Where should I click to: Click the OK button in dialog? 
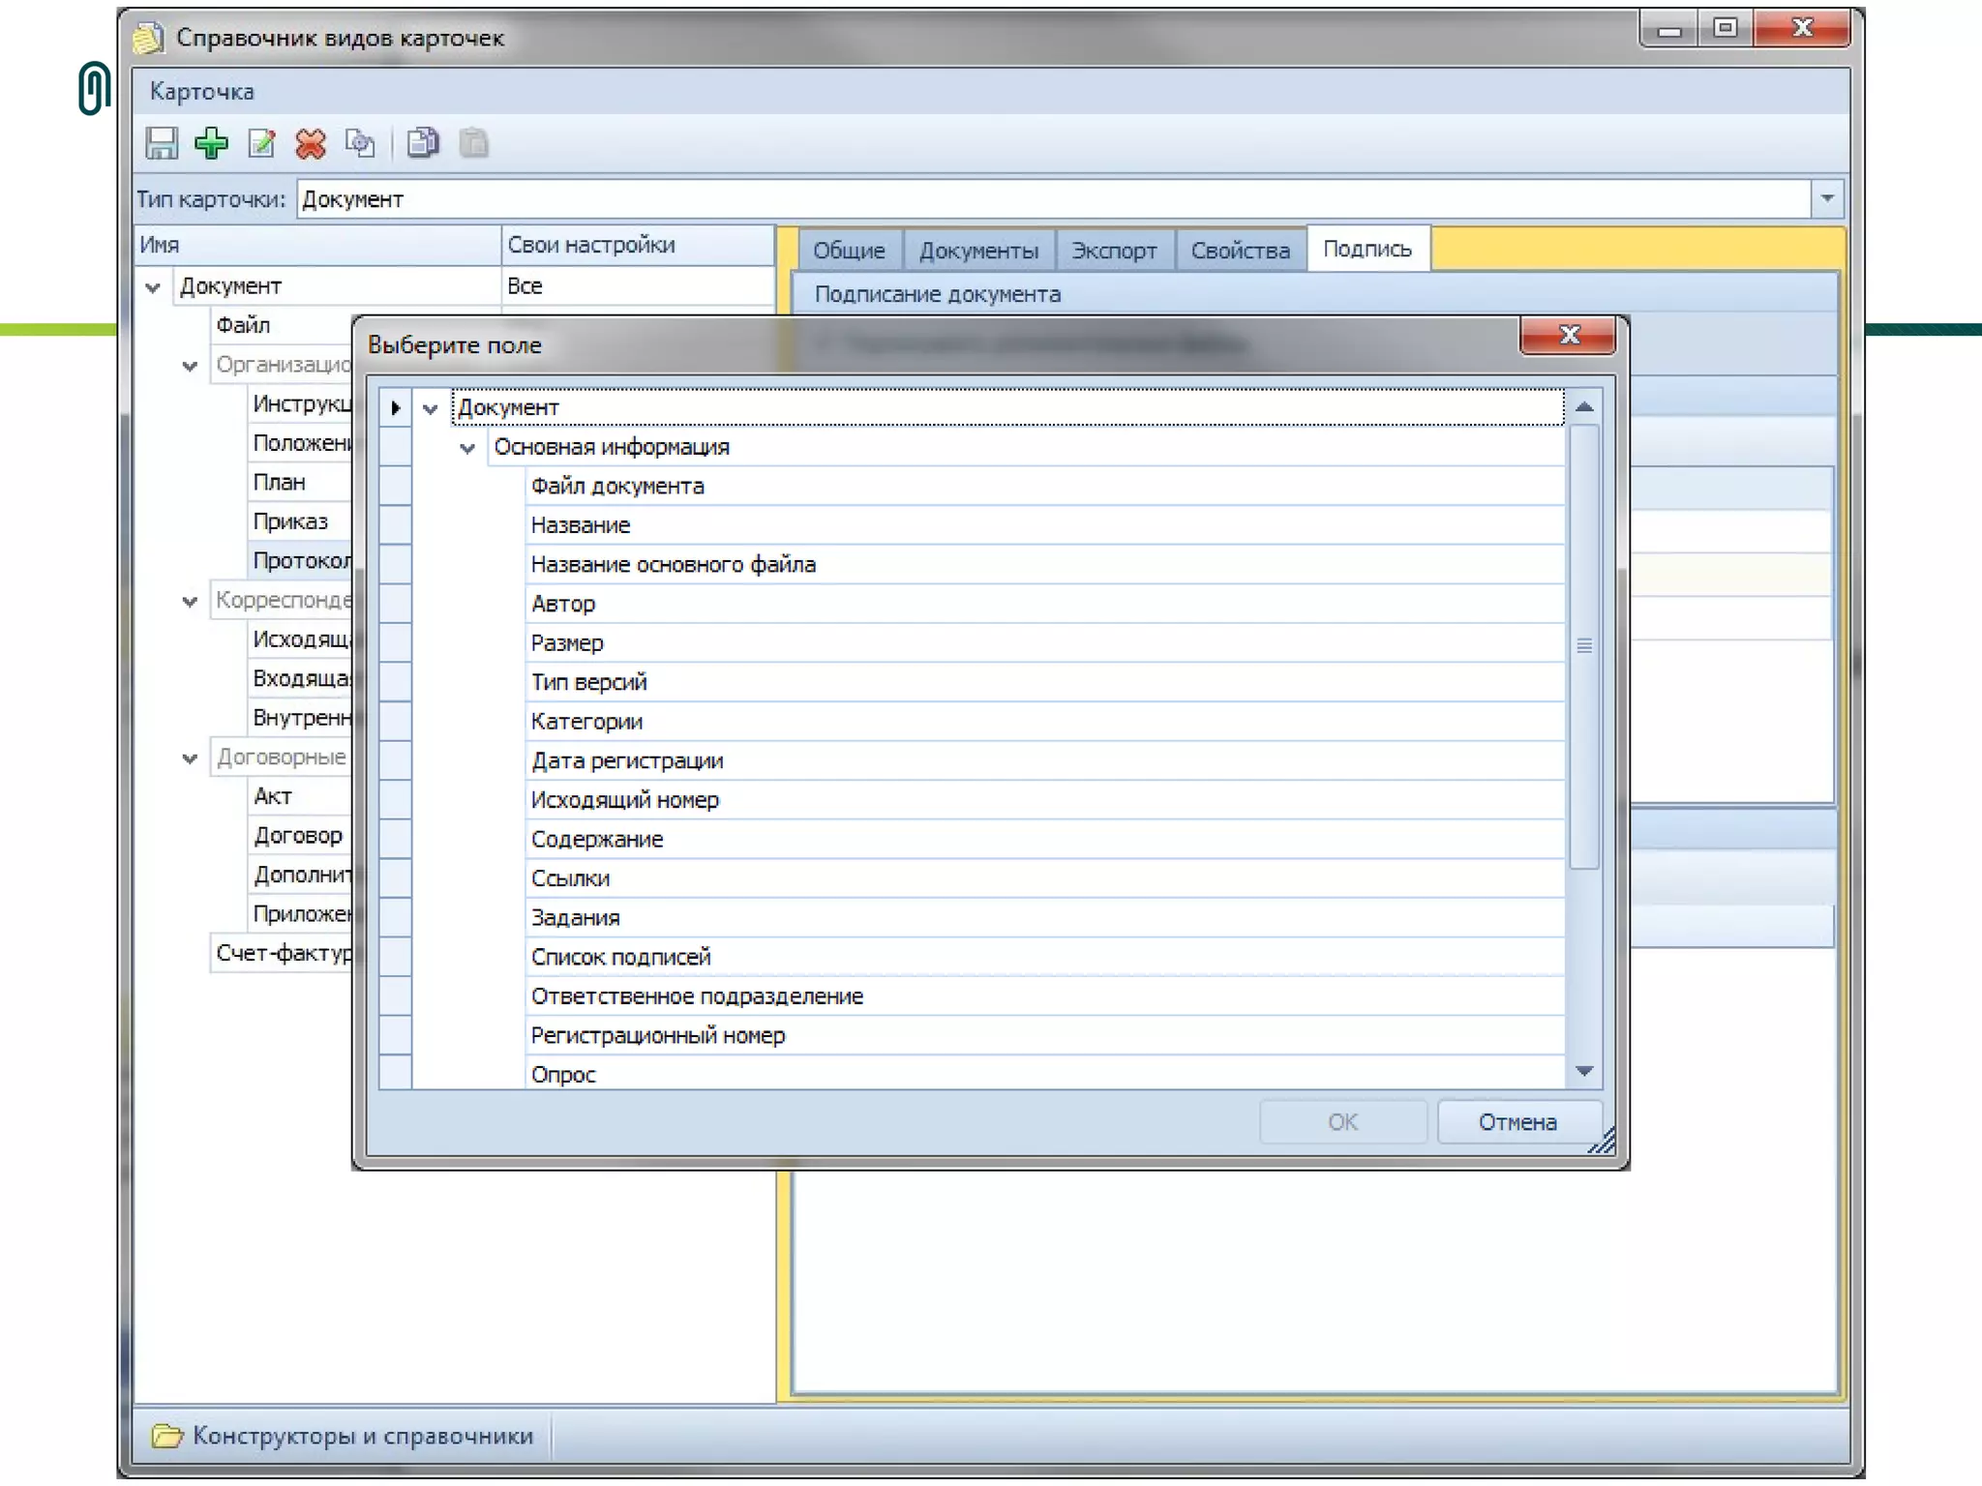[1341, 1122]
